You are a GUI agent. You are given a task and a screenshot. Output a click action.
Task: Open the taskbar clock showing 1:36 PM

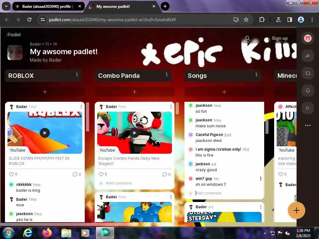point(303,233)
